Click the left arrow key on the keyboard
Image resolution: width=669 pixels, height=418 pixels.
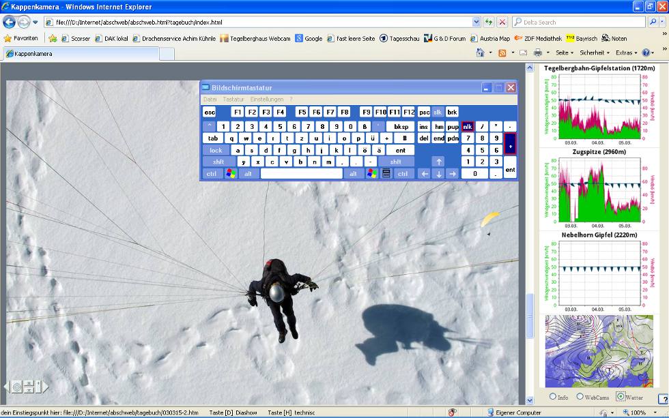pyautogui.click(x=424, y=173)
